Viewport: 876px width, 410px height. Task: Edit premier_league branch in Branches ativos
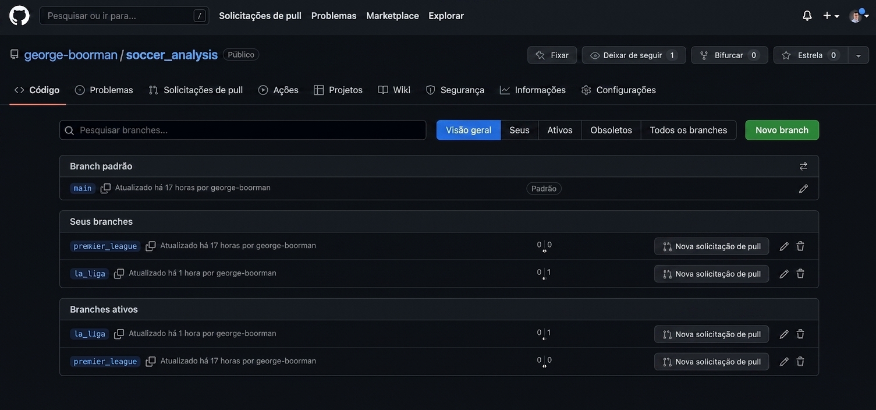click(784, 362)
